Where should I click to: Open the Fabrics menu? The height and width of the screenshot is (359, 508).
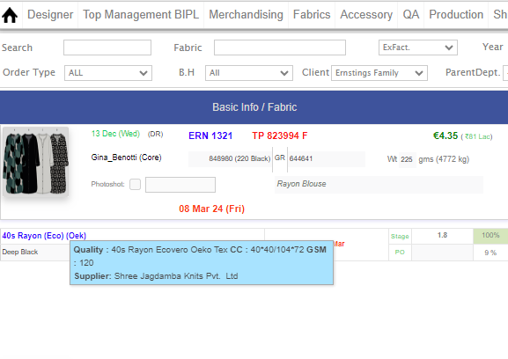coord(312,15)
